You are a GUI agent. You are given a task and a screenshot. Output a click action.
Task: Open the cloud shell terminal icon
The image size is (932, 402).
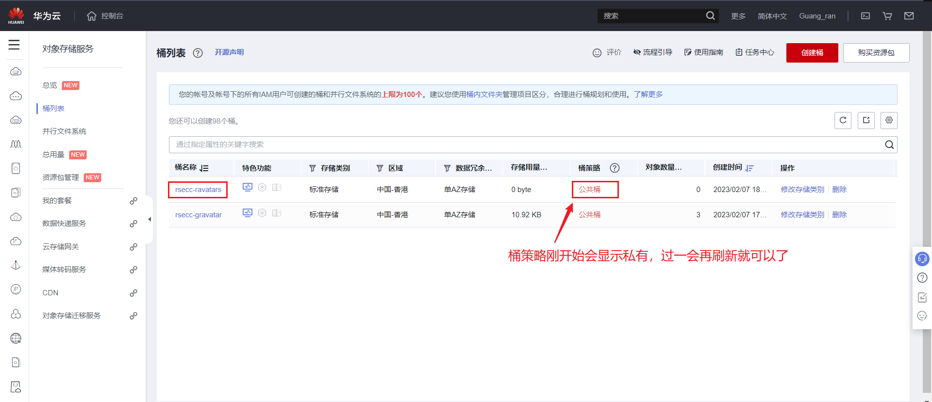[x=865, y=16]
